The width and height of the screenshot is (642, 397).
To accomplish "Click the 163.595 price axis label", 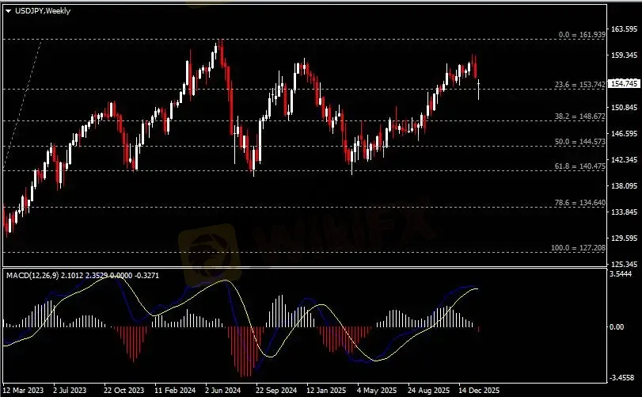I will pos(625,29).
